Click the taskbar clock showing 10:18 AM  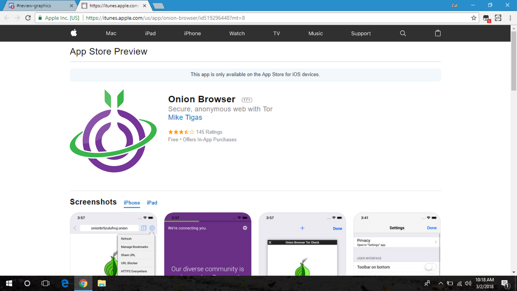point(485,283)
